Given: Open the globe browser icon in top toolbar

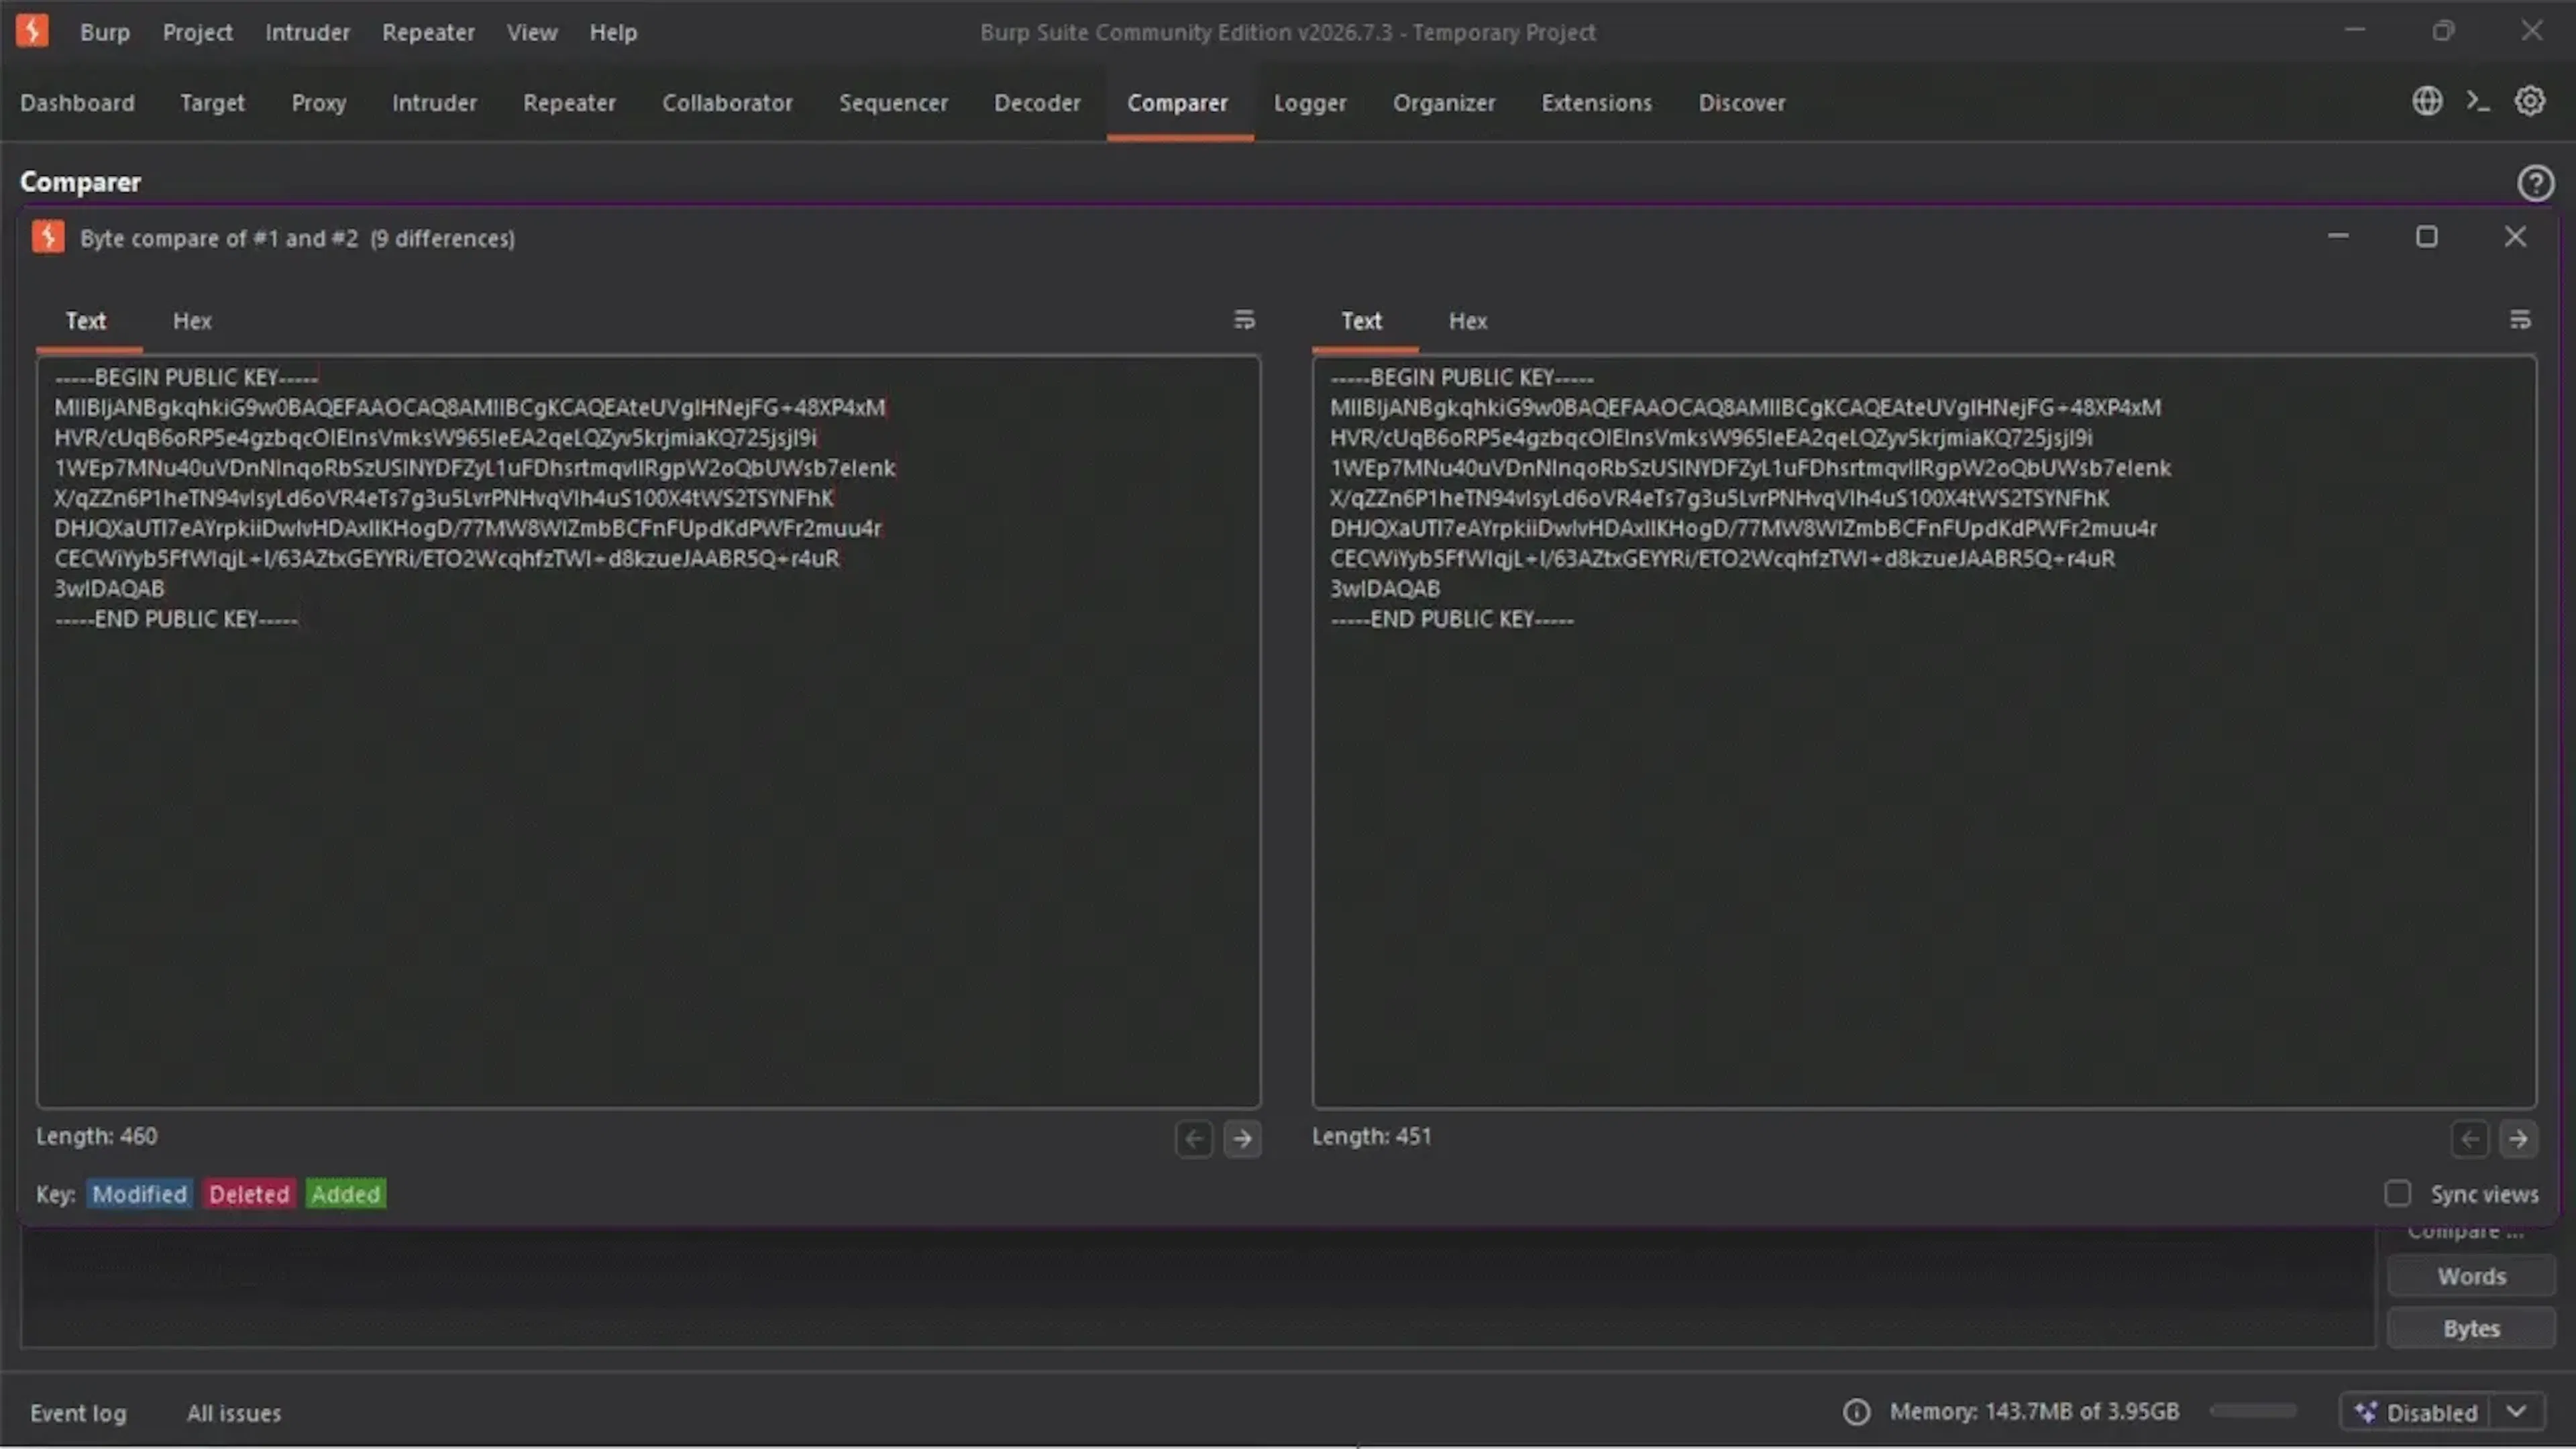Looking at the screenshot, I should coord(2427,101).
